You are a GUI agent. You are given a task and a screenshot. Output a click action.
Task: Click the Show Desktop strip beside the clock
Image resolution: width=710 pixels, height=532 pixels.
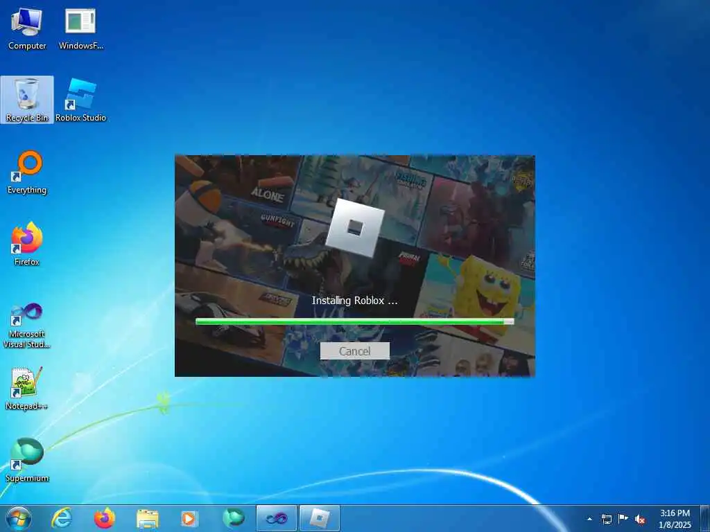point(705,518)
